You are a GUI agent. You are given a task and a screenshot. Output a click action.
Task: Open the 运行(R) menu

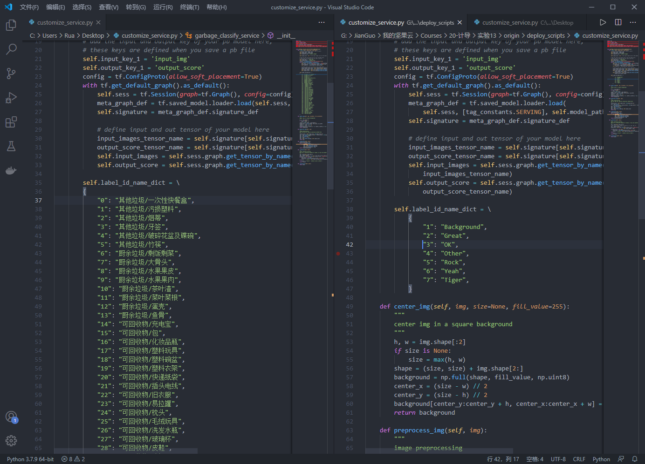[163, 7]
